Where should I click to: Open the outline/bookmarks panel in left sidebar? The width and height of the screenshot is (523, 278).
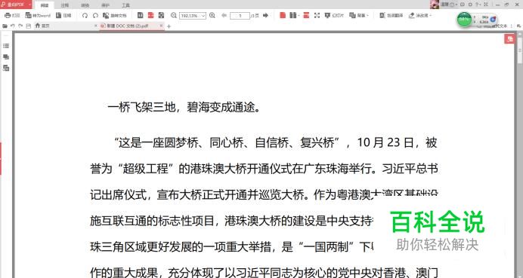pyautogui.click(x=6, y=46)
